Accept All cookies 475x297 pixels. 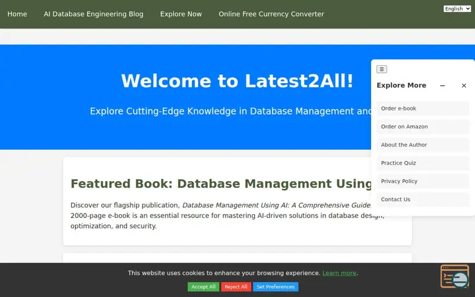point(203,287)
